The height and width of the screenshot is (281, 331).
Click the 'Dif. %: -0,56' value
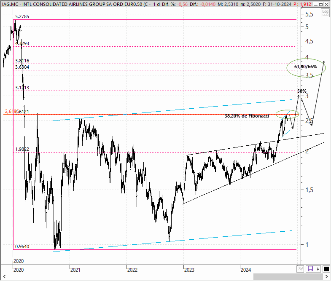tap(175, 5)
